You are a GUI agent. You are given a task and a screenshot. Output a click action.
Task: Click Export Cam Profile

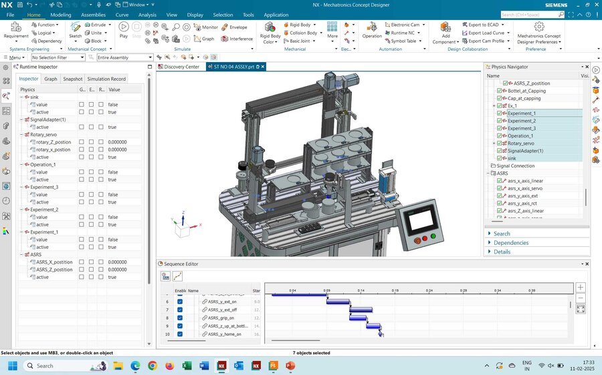point(483,41)
